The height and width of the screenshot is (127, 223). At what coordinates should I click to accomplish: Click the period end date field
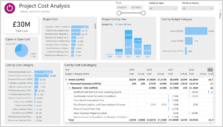pos(137,7)
